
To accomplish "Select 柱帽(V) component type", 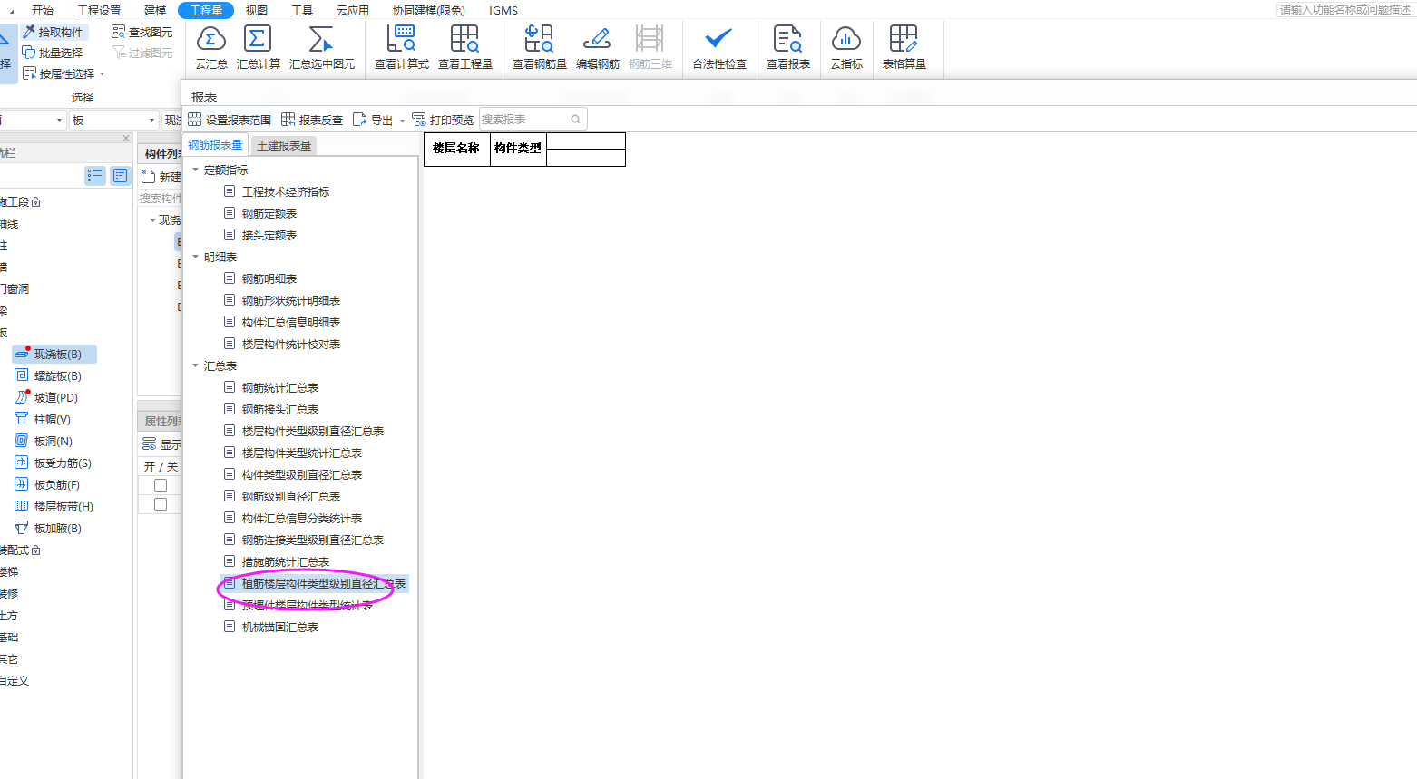I will pos(43,420).
